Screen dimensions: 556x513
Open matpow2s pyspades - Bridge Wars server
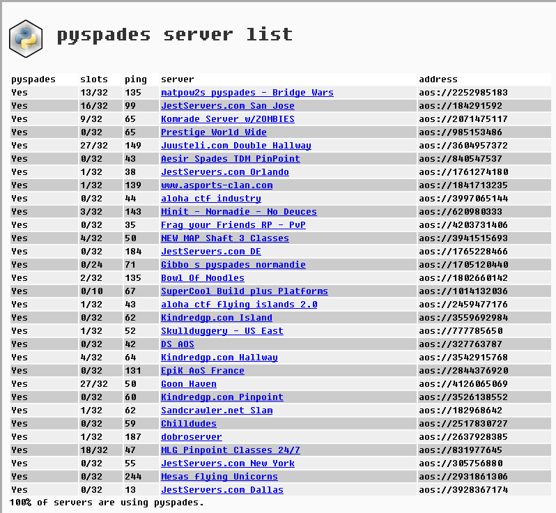point(247,93)
